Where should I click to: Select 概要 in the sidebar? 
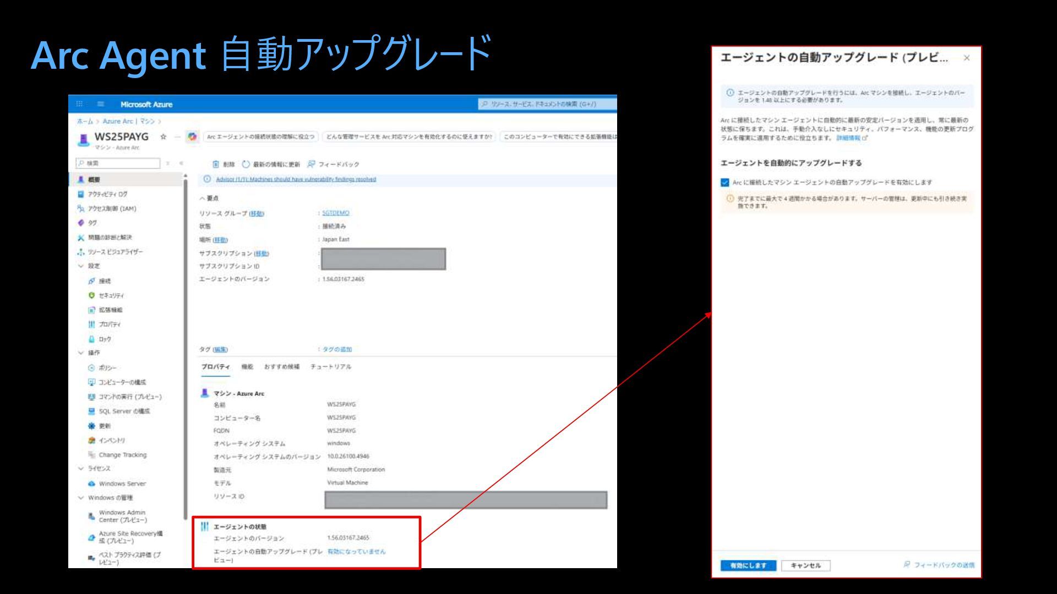click(x=127, y=180)
